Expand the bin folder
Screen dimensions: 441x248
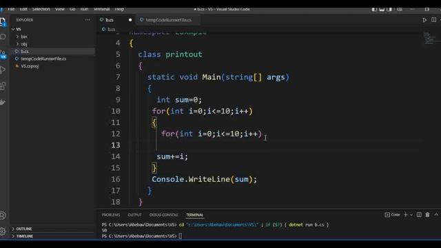coord(52,37)
